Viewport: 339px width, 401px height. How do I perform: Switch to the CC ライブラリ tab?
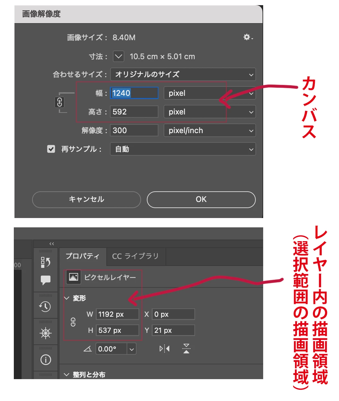pos(136,256)
